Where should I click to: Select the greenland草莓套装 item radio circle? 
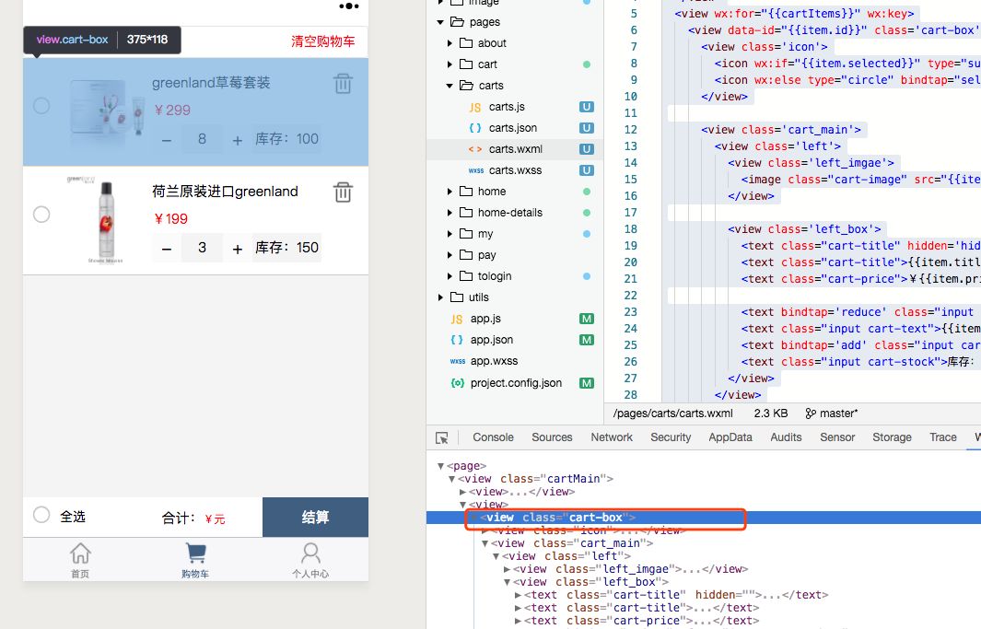(41, 106)
